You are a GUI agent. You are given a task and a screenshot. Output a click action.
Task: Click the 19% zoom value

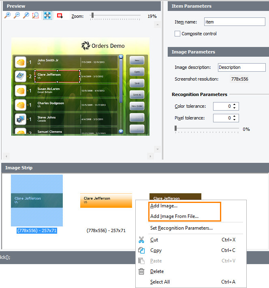click(152, 16)
